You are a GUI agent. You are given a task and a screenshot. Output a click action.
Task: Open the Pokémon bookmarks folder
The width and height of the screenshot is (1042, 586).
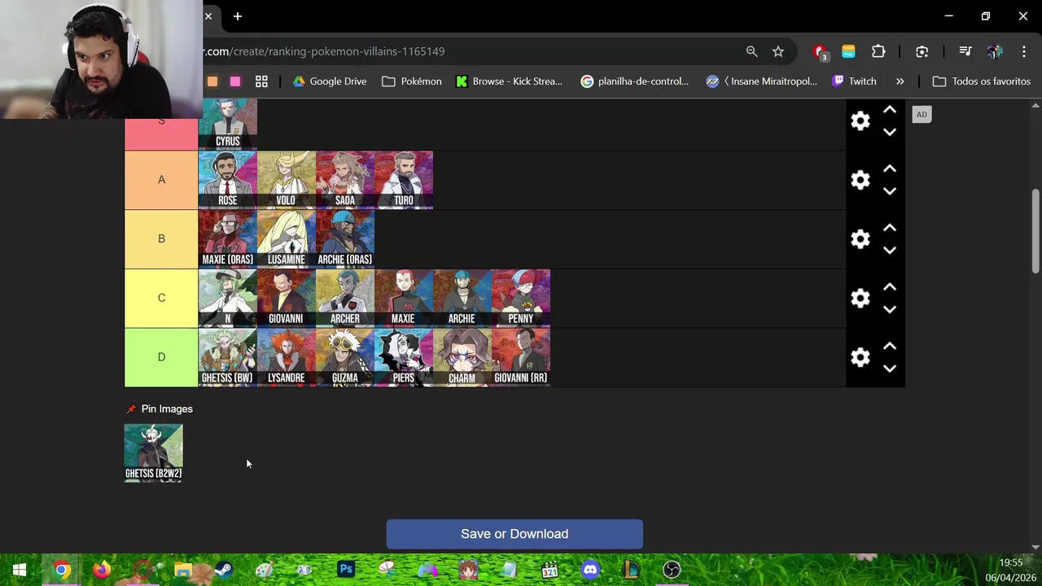coord(412,81)
